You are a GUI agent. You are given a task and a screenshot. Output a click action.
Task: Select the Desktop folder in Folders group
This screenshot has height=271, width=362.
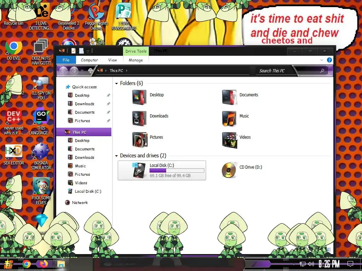click(x=148, y=97)
